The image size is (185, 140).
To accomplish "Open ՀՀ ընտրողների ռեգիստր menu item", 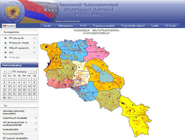I will [x=133, y=26].
